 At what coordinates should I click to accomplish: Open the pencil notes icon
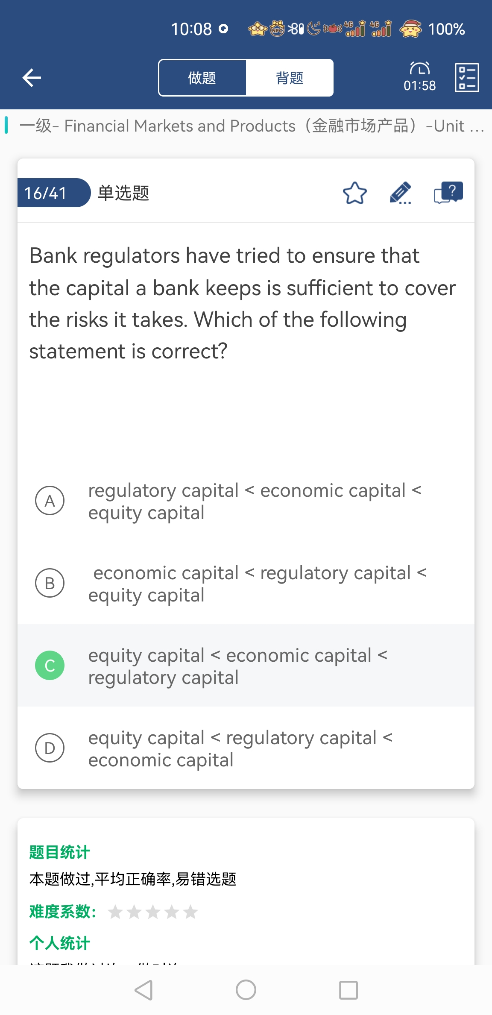400,193
